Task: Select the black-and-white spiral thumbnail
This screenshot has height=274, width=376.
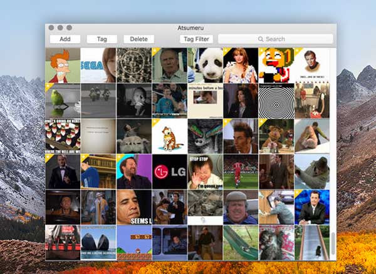Action: [x=276, y=101]
